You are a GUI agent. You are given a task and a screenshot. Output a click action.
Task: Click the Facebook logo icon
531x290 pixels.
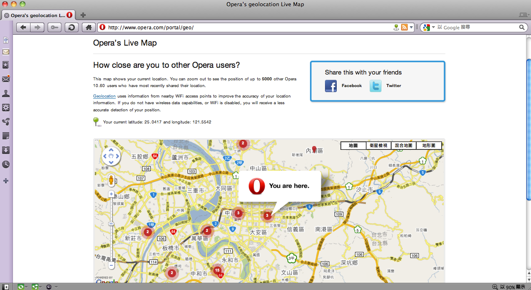click(331, 86)
